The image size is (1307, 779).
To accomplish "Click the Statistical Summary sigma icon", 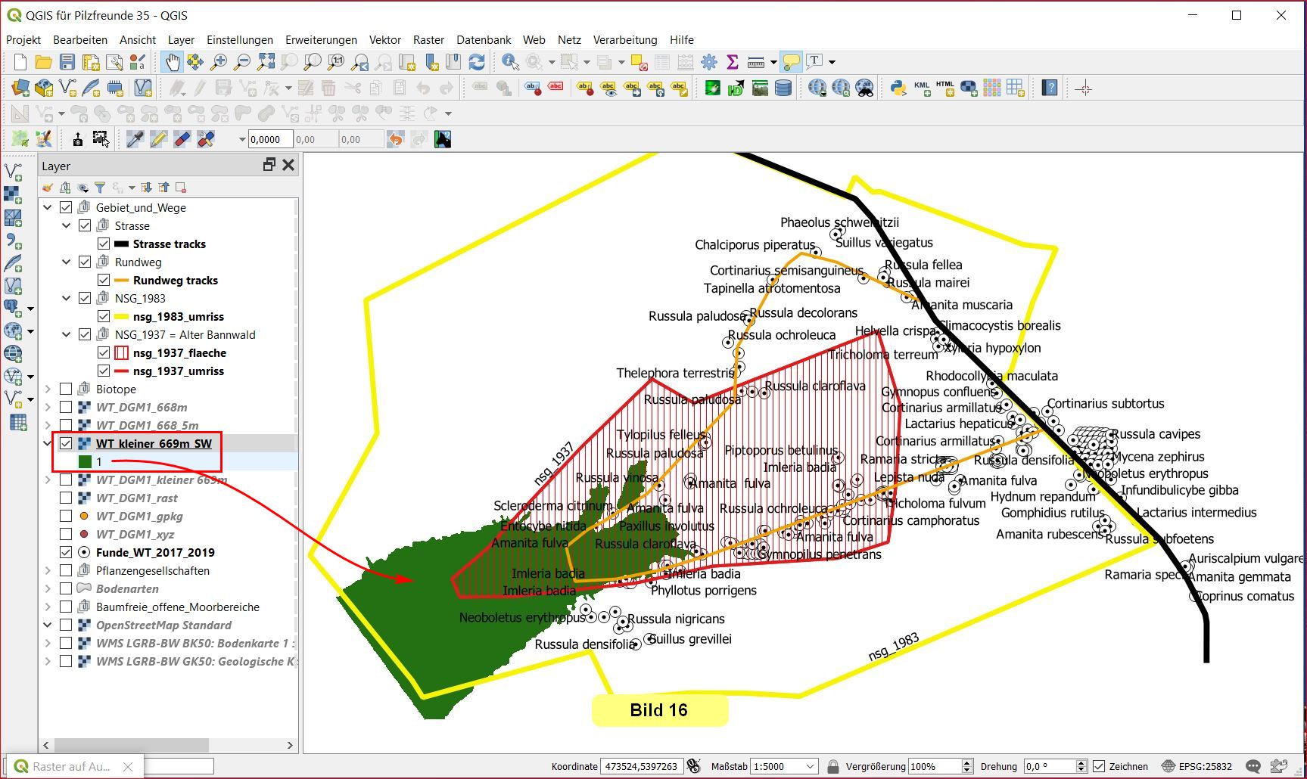I will tap(732, 62).
